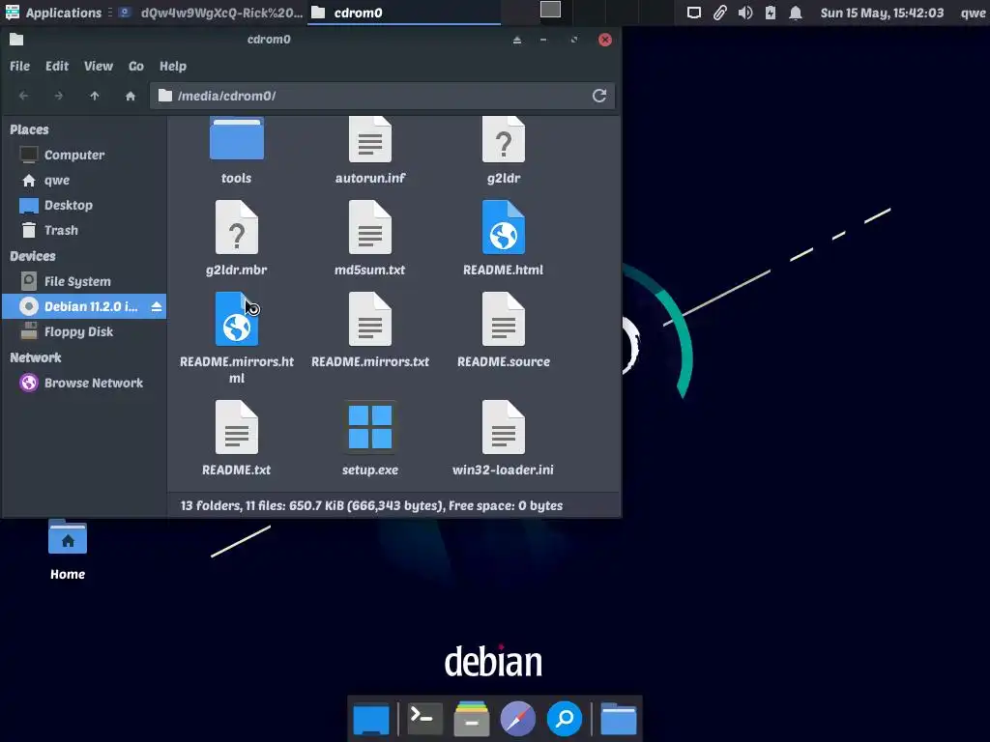Switch to cdrom0 taskbar entry
The image size is (990, 742).
pos(404,13)
